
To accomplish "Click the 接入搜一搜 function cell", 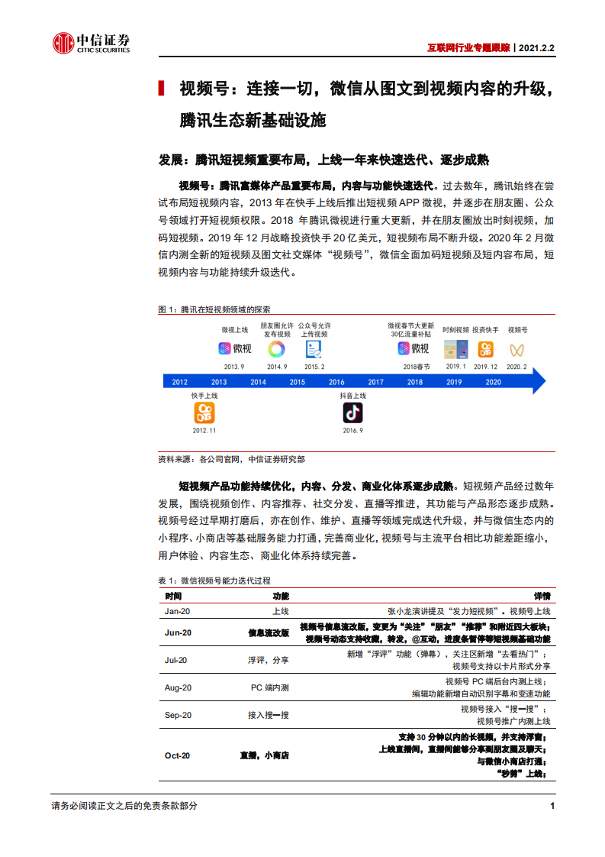I will (x=269, y=714).
